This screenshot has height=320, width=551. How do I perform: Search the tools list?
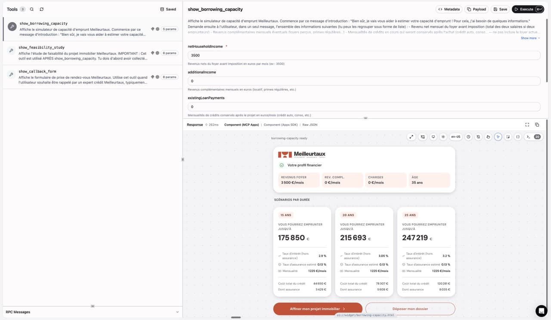32,9
